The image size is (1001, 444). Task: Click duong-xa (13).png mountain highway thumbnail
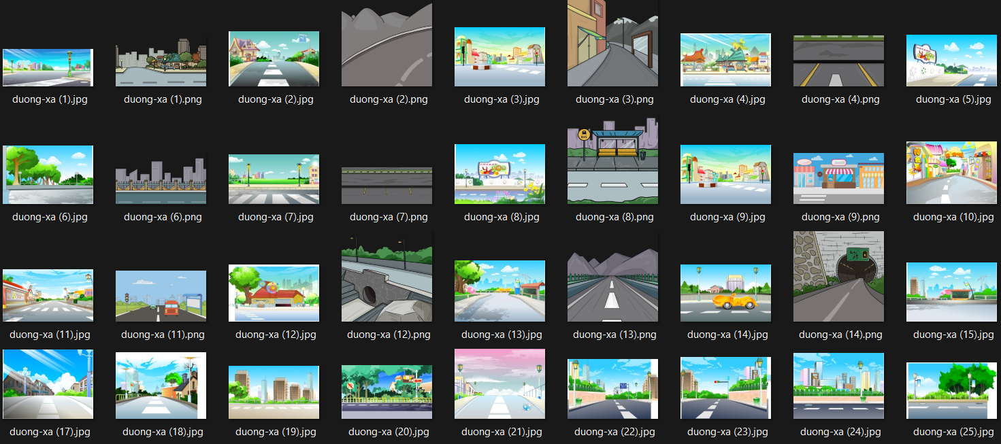(x=612, y=279)
